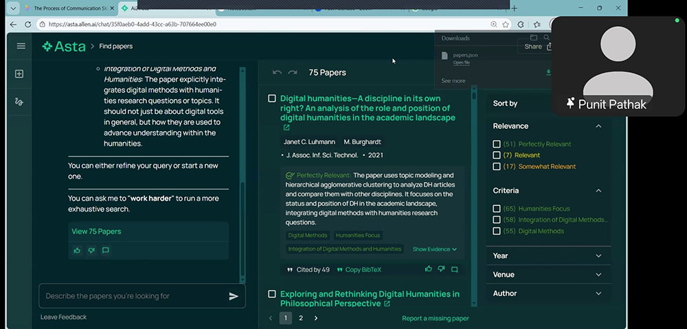Image resolution: width=687 pixels, height=329 pixels.
Task: Click thumbs up under View 75 Papers
Action: (77, 251)
